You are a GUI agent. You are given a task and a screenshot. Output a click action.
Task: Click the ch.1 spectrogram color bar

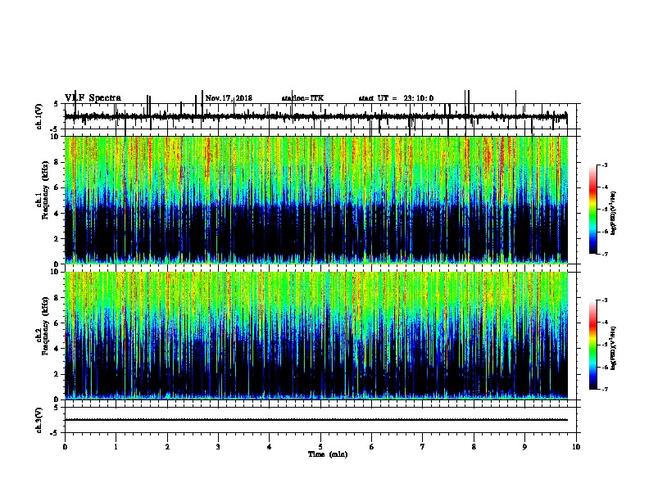(x=593, y=210)
